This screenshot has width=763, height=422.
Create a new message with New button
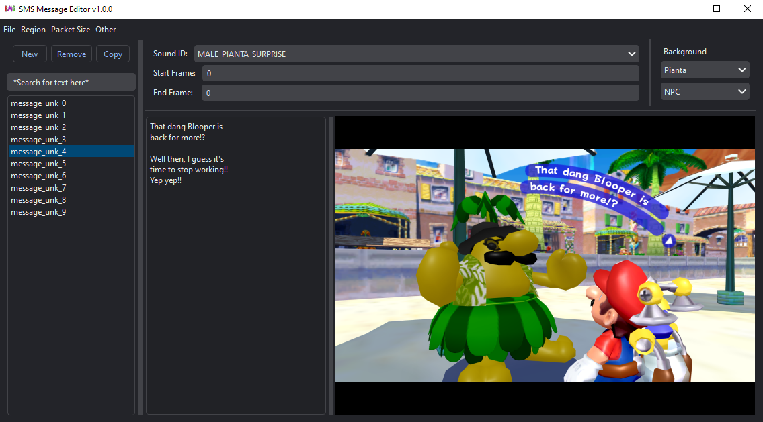point(30,54)
